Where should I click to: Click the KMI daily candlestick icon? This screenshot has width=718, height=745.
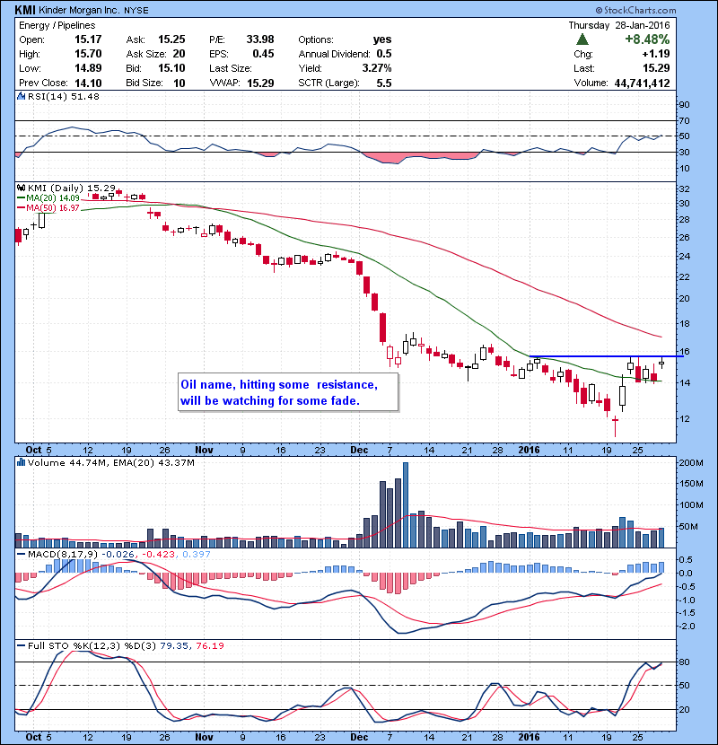tap(21, 188)
